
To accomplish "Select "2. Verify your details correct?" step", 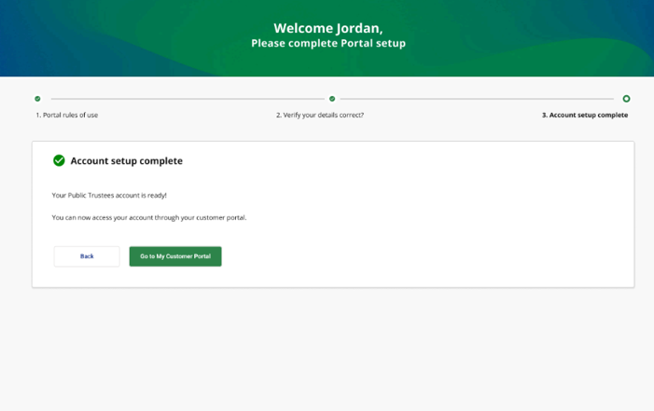I will (320, 116).
